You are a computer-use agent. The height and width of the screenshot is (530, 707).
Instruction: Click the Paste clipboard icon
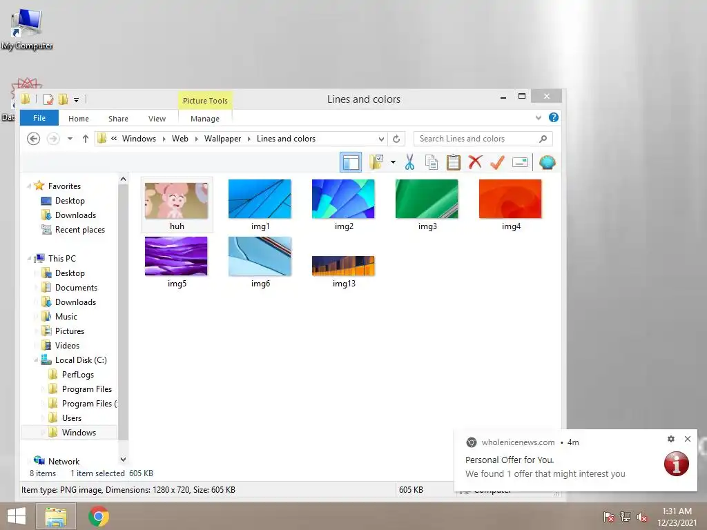coord(453,162)
